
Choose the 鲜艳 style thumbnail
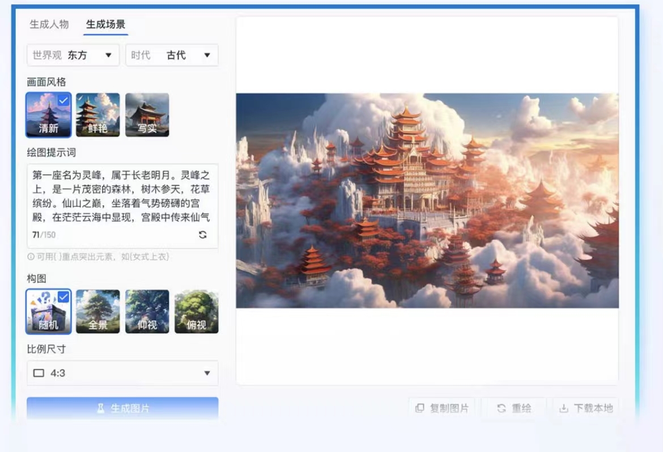point(97,115)
